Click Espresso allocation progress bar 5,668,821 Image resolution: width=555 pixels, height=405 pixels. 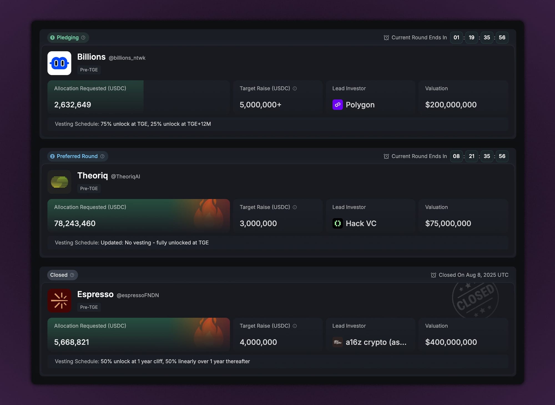click(x=139, y=334)
